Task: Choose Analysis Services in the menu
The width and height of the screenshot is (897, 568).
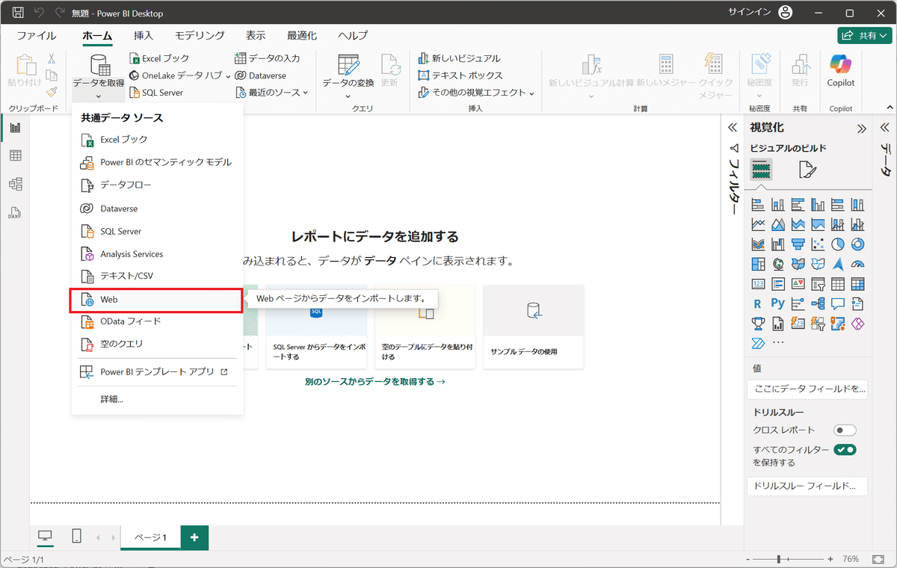Action: 157,254
